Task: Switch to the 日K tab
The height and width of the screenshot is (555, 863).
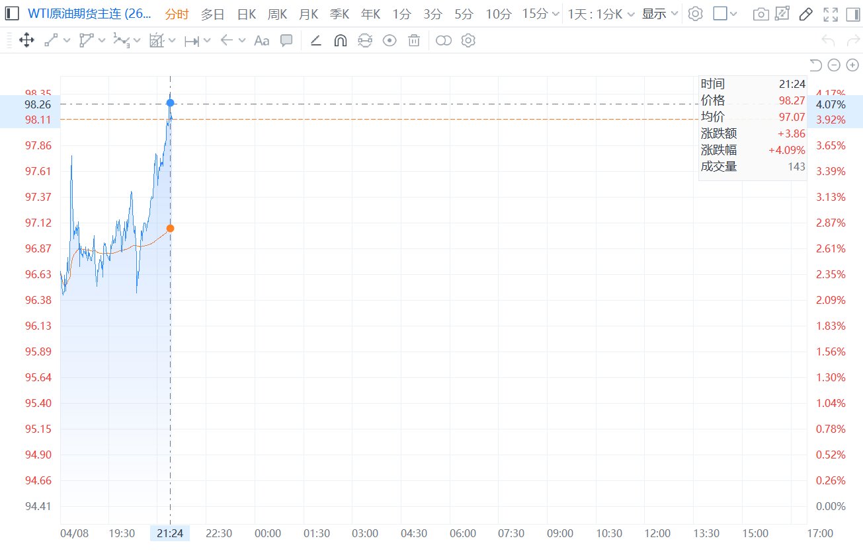Action: click(247, 14)
